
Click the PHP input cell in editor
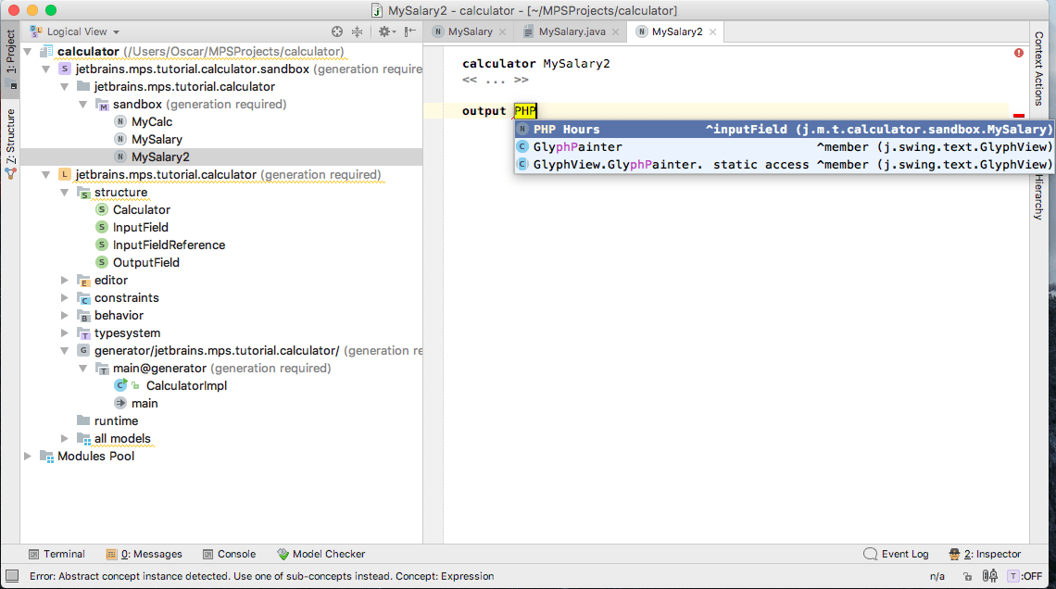click(x=525, y=111)
